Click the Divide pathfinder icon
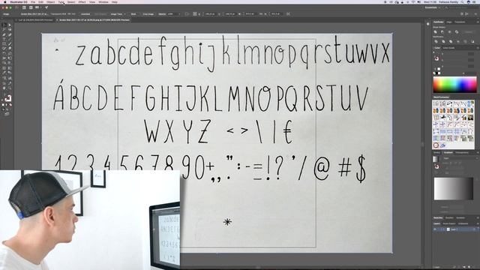Image resolution: width=480 pixels, height=270 pixels. pos(436,41)
